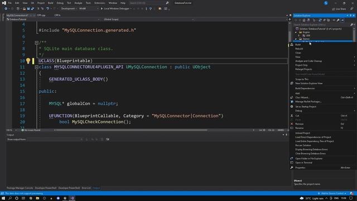Click the Undo icon in toolbar

[x=47, y=9]
